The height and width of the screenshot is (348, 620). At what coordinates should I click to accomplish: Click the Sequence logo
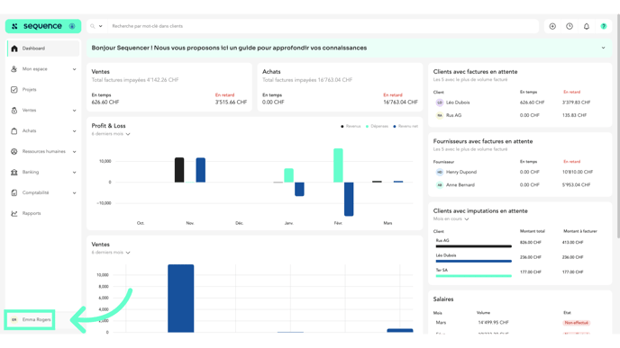43,26
